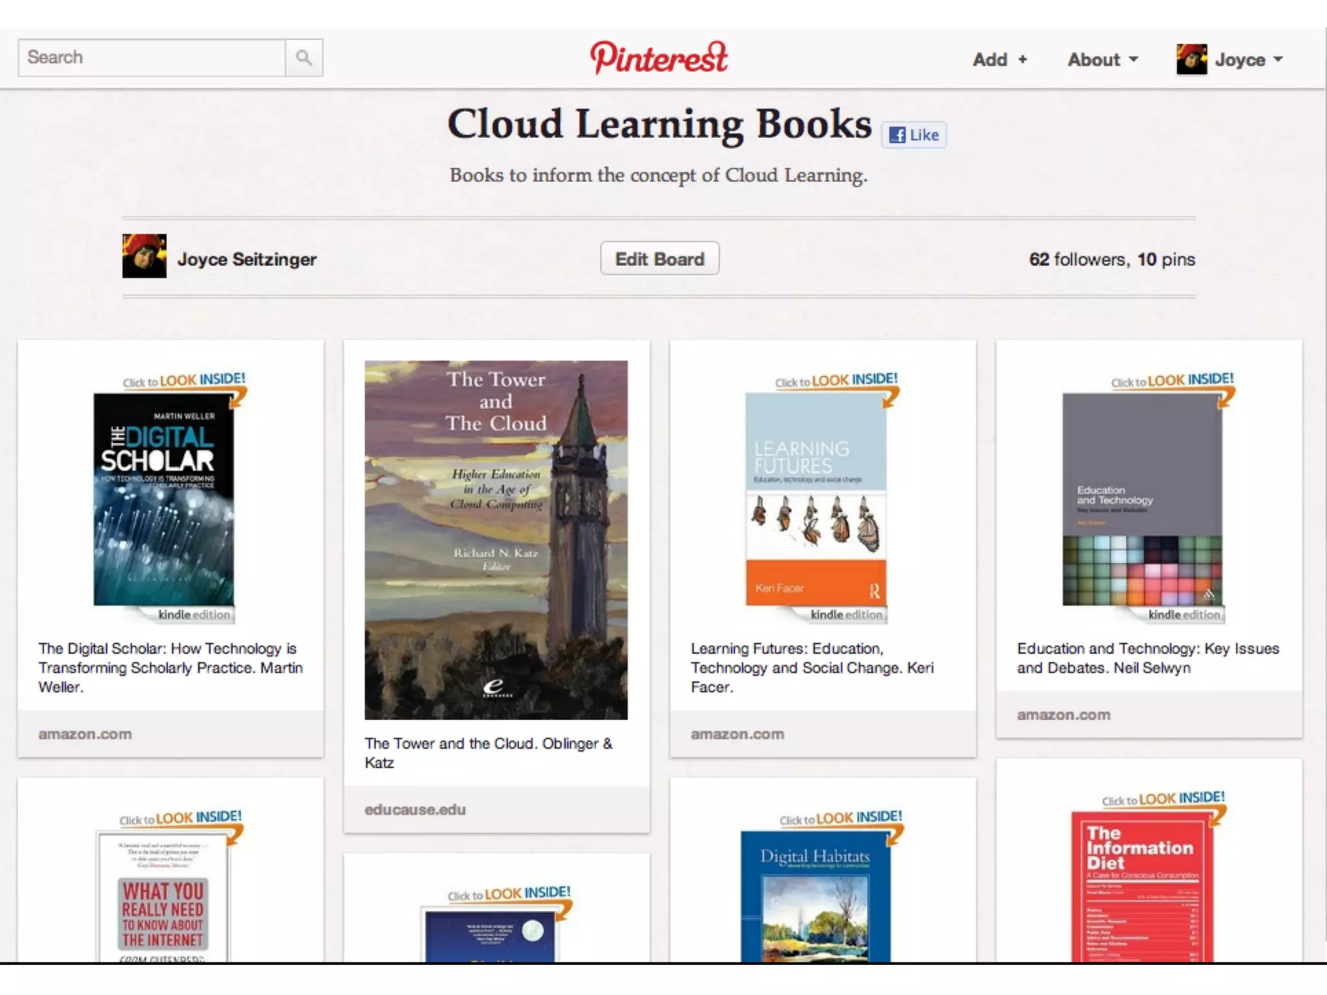1327x995 pixels.
Task: Open the Education and Technology book cover
Action: coord(1142,499)
